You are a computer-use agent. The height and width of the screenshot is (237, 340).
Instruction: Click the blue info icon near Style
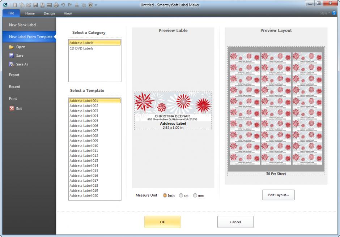click(334, 13)
